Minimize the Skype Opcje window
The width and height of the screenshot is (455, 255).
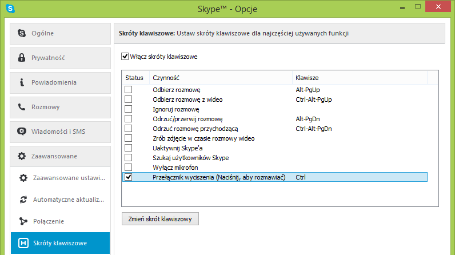[402, 7]
